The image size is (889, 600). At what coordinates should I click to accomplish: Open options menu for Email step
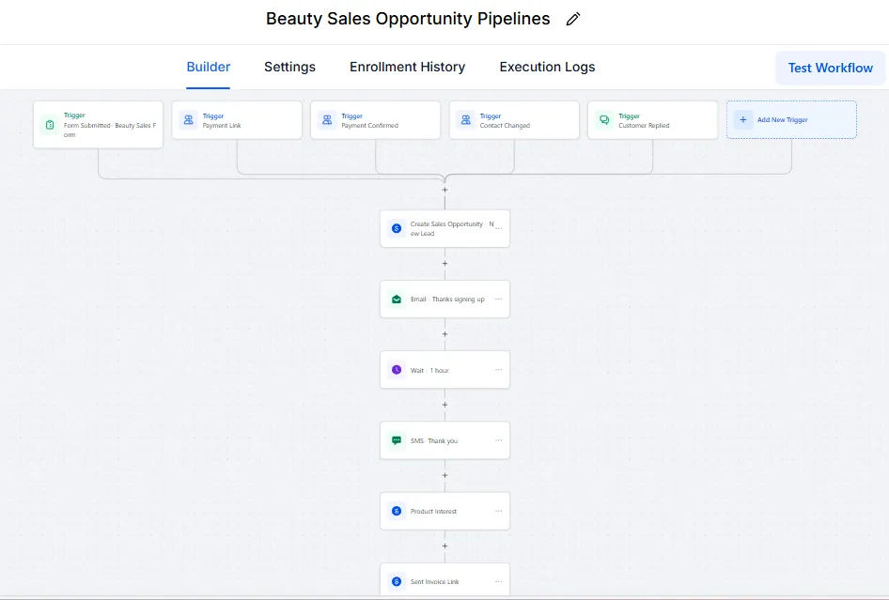point(498,300)
